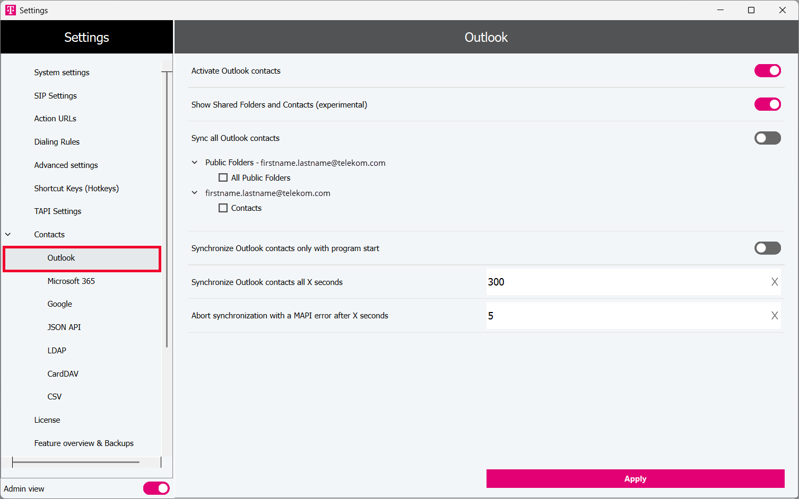Click the sidebar horizontal scrollbar
The width and height of the screenshot is (799, 499).
[76, 462]
